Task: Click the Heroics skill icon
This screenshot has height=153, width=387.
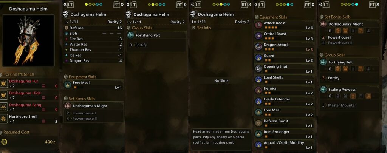Action: [259, 90]
